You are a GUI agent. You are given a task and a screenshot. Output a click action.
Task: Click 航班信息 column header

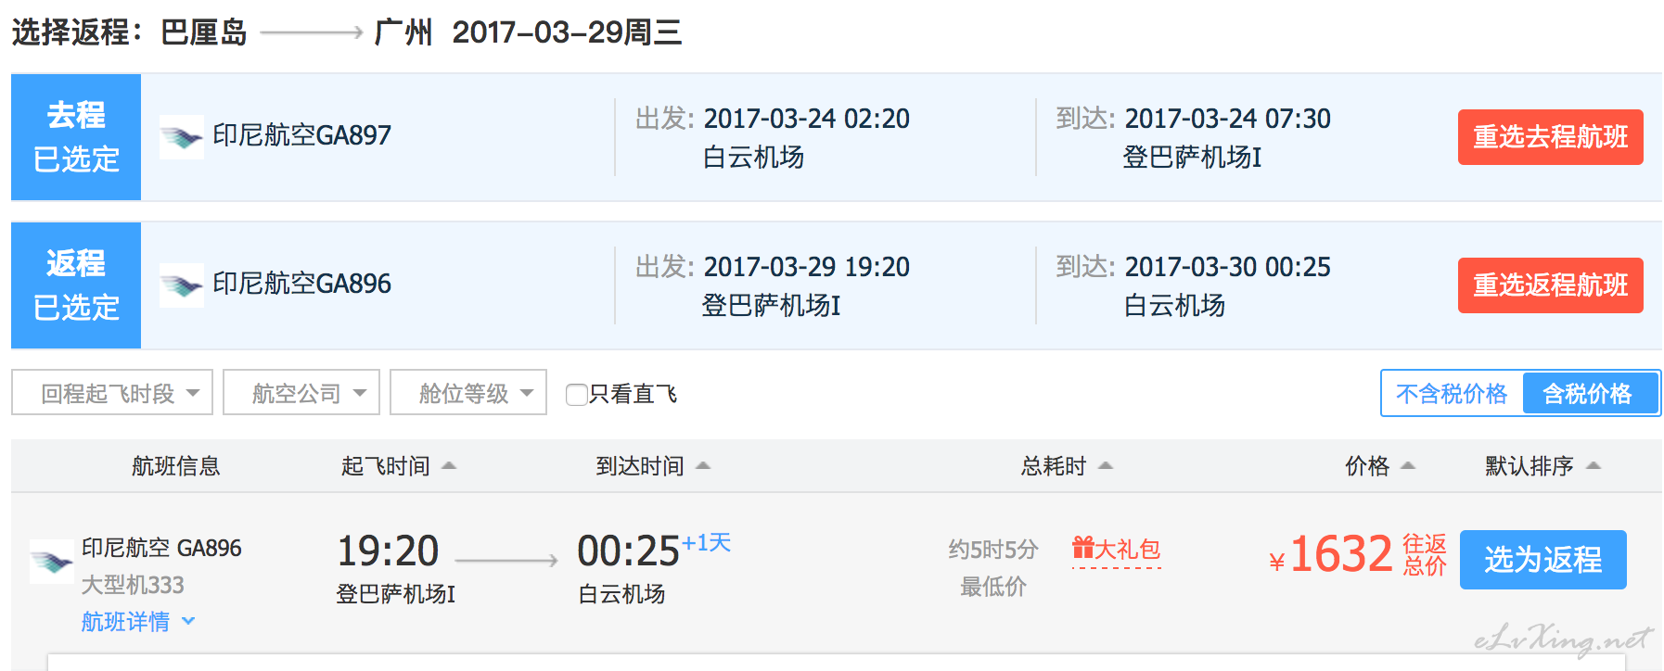click(x=176, y=466)
